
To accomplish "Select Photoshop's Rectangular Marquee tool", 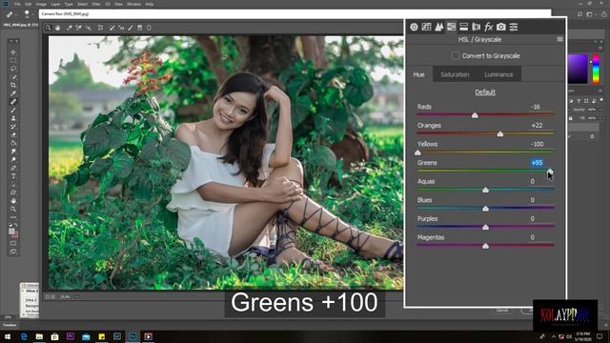I will coord(13,60).
